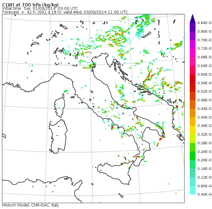Click the Corsica island outline on the map
The height and width of the screenshot is (209, 212).
pyautogui.click(x=60, y=105)
